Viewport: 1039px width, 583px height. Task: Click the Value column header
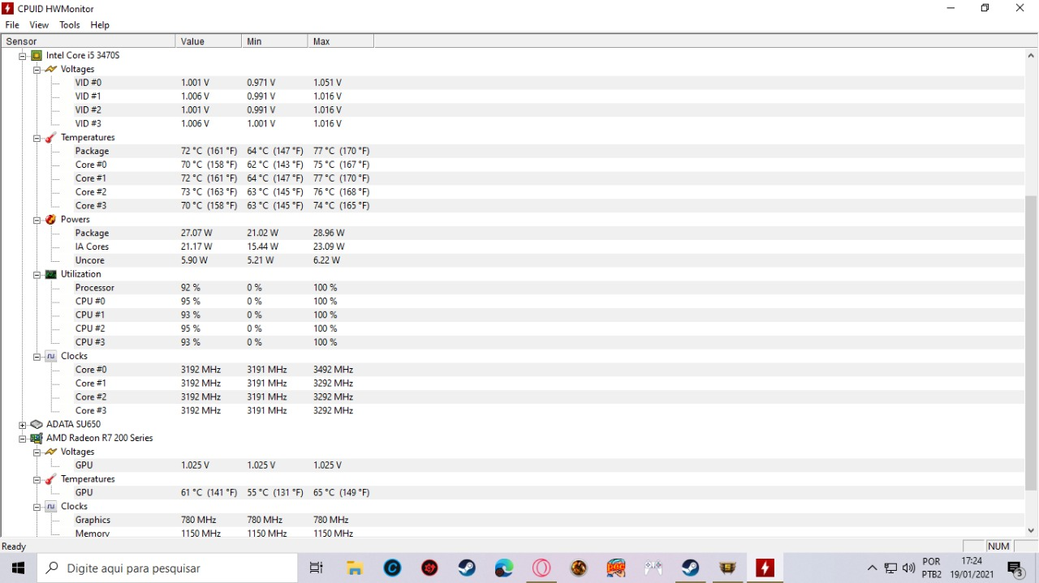(208, 41)
